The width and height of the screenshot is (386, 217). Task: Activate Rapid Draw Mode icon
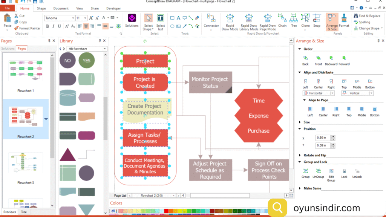click(230, 19)
